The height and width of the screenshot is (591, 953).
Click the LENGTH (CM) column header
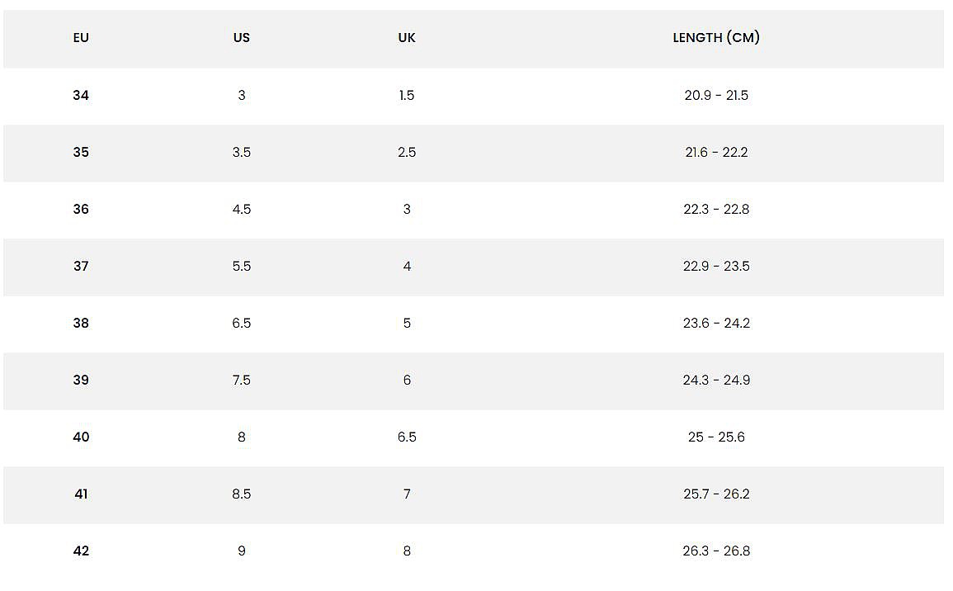click(x=716, y=38)
